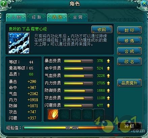Image resolution: width=148 pixels, height=138 pixels.
Task: Click the help question mark icon
Action: (3, 3)
